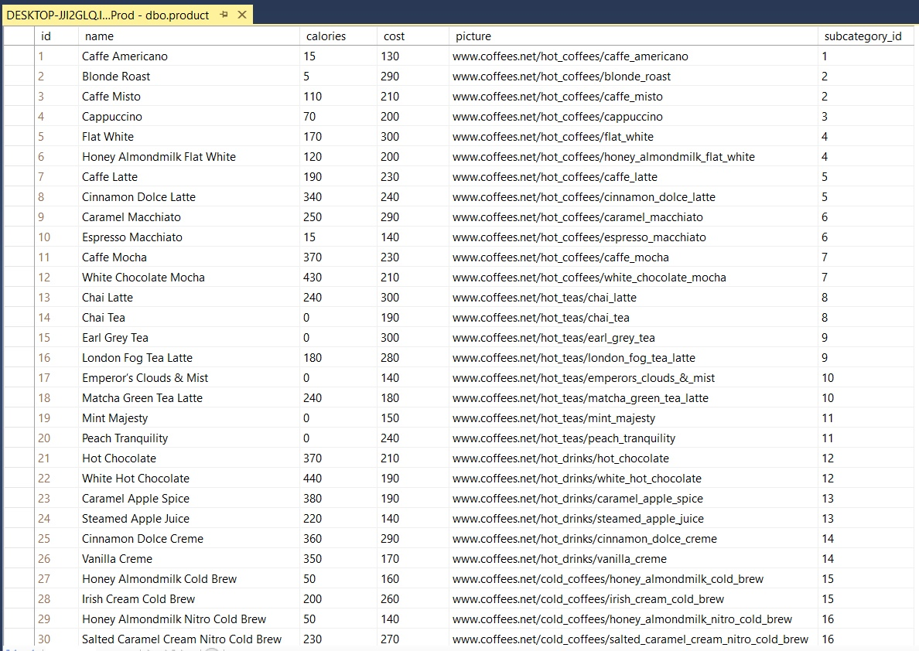Select the Chai Tea name cell

189,318
